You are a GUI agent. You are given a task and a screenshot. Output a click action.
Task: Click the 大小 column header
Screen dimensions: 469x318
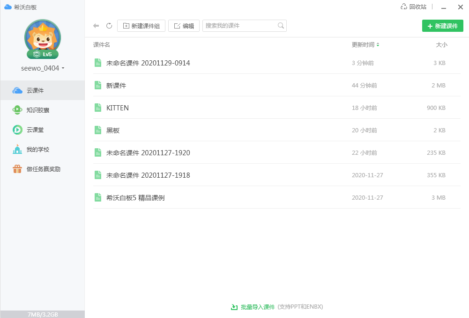point(441,45)
